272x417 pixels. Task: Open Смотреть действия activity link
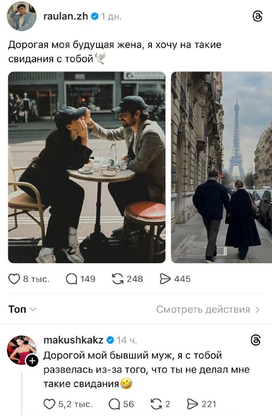[203, 309]
